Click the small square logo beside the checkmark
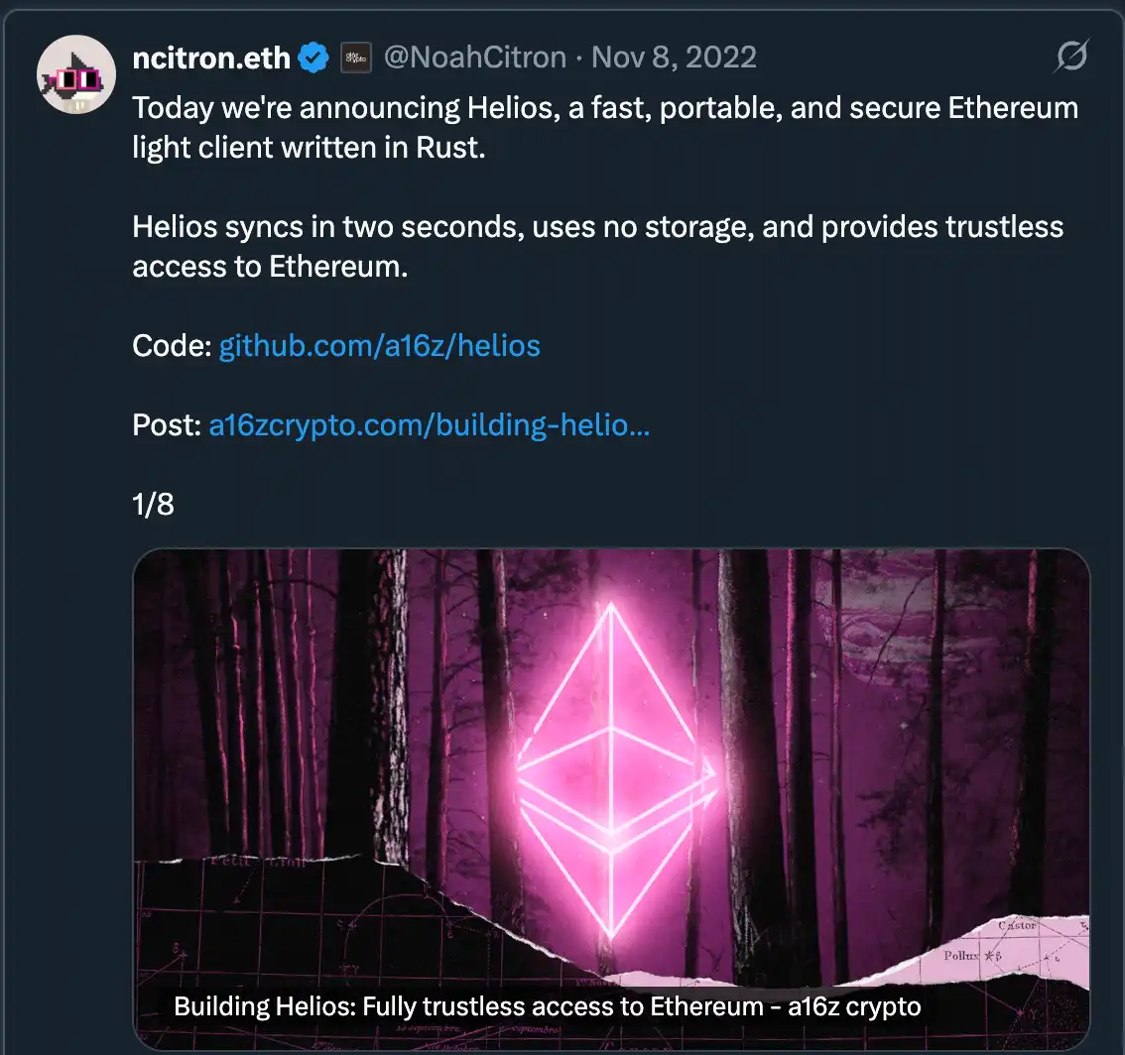1125x1055 pixels. 355,56
